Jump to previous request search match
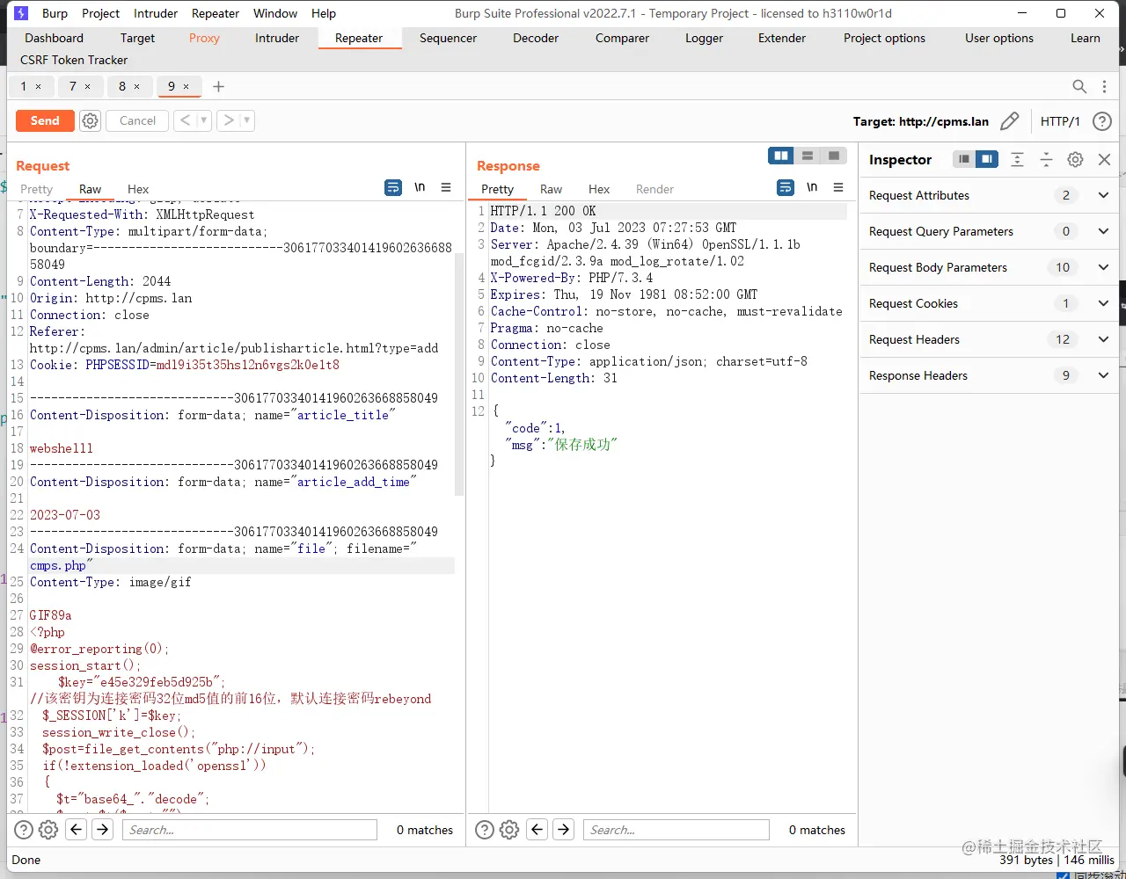 (77, 830)
